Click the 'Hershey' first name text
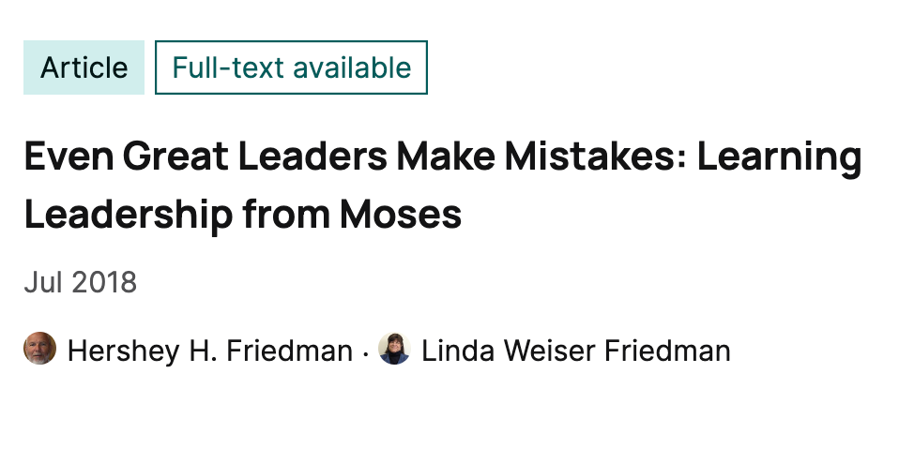The height and width of the screenshot is (463, 899). 123,351
